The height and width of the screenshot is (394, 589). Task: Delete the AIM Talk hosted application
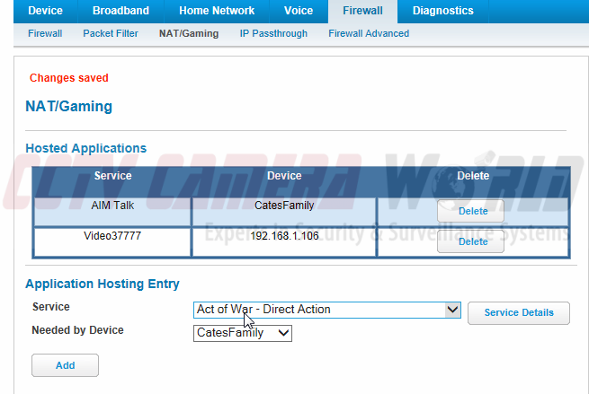coord(472,211)
